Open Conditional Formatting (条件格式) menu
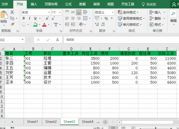Viewport: 179px width, 129px height. [x=130, y=12]
